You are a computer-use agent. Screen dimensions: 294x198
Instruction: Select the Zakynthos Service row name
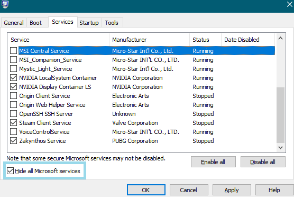tap(42, 141)
